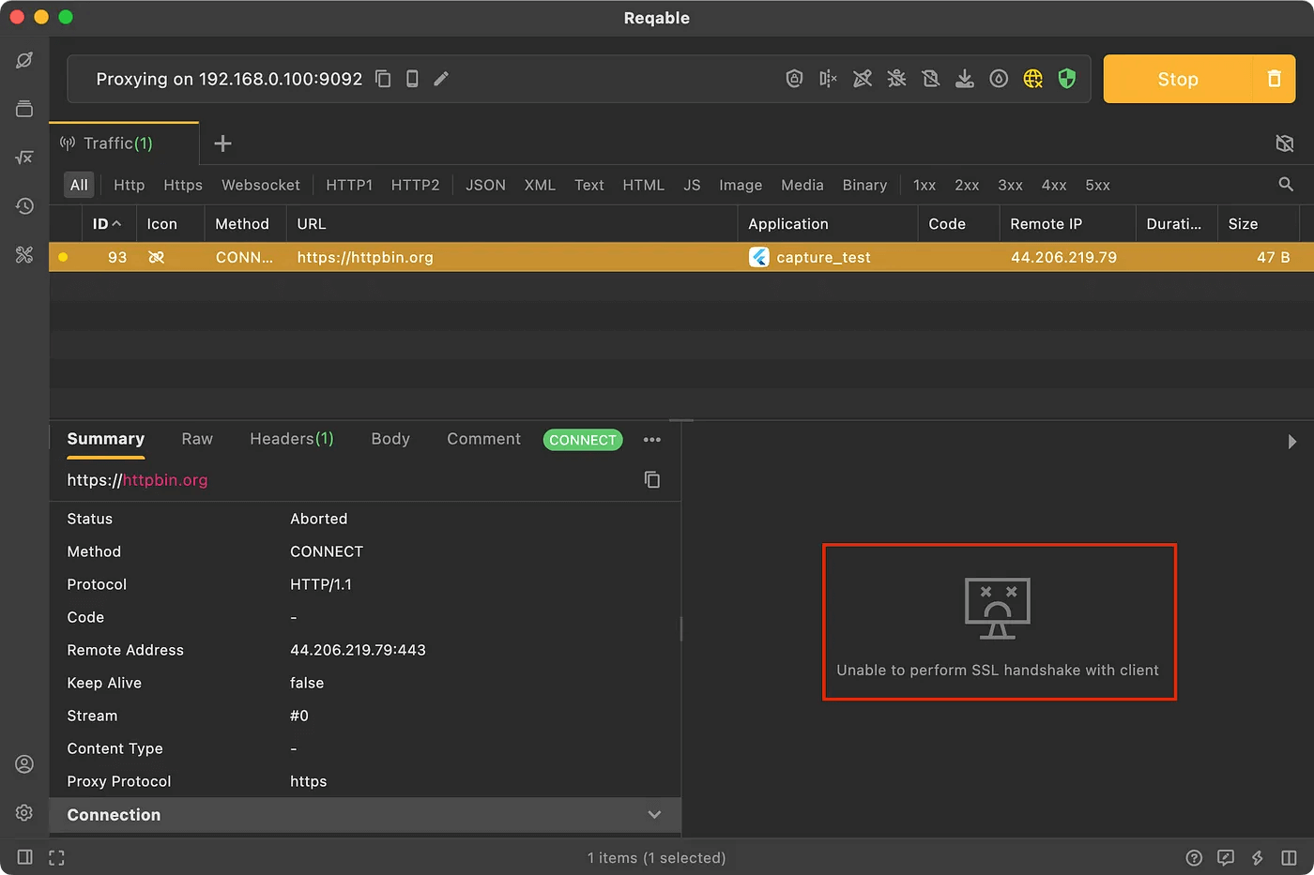The width and height of the screenshot is (1314, 875).
Task: Select the https://httpbin.org traffic row
Action: [681, 257]
